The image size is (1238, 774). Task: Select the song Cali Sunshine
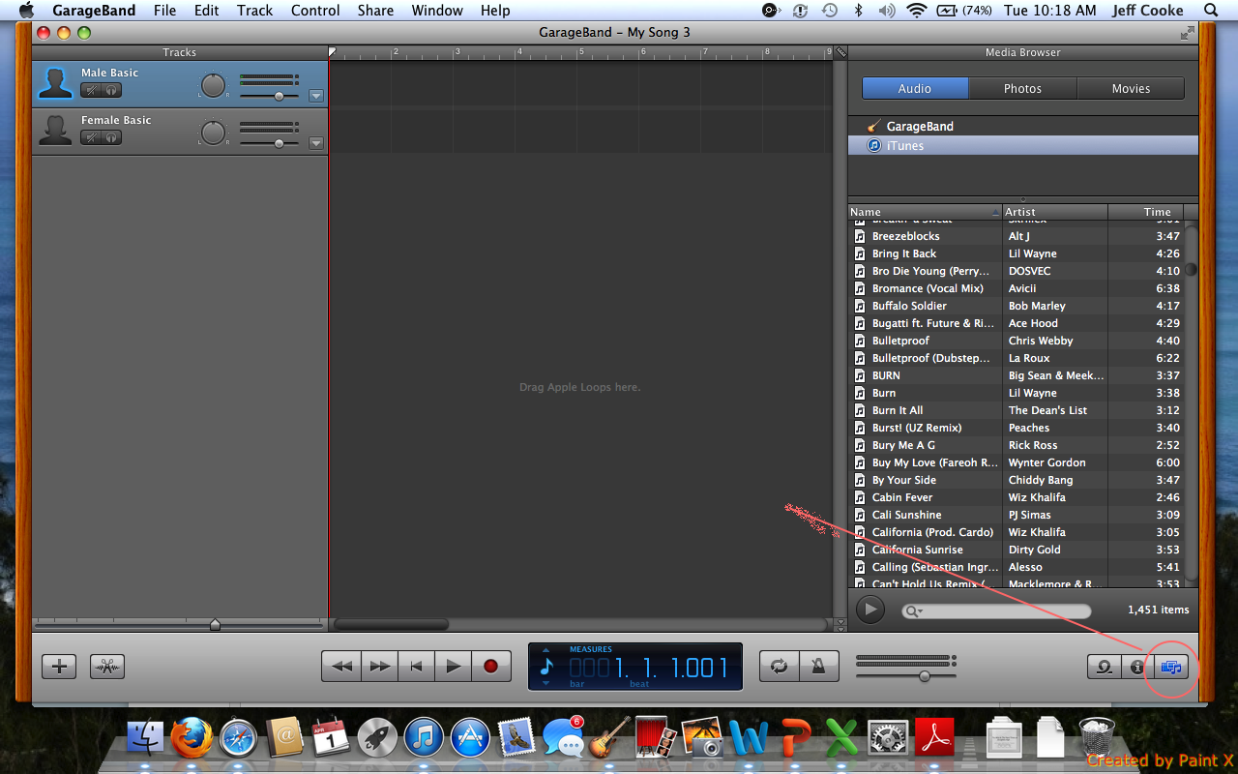[x=1016, y=515]
